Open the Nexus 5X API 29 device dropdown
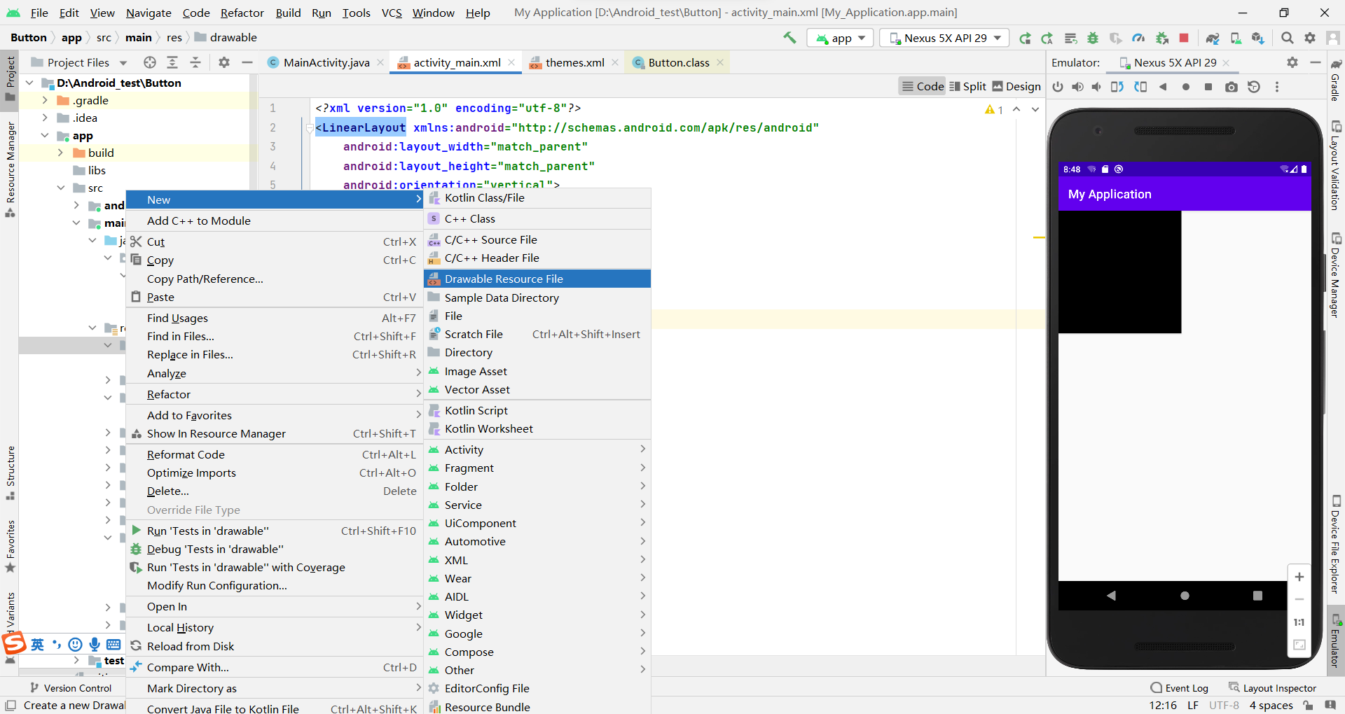Screen dimensions: 1345x714 944,38
